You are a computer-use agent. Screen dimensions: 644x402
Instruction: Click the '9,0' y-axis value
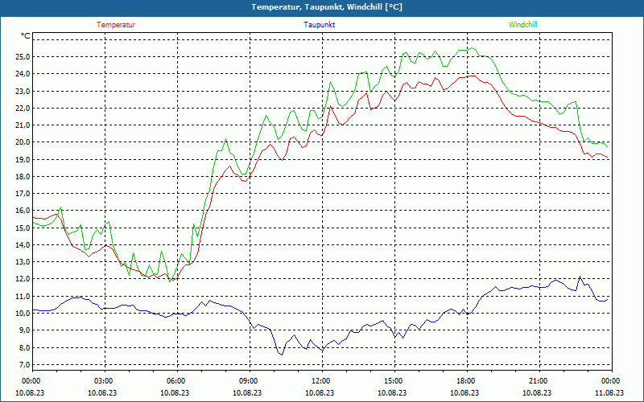pyautogui.click(x=25, y=330)
